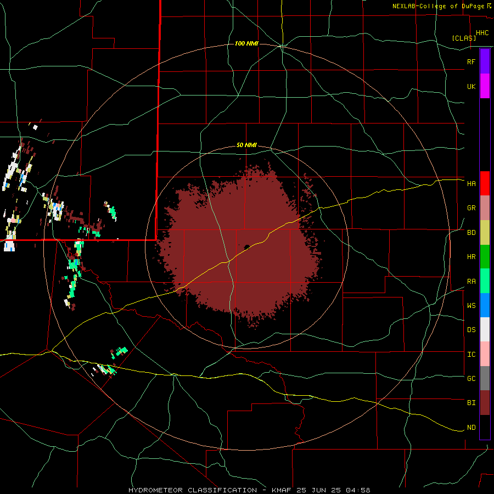The image size is (494, 494).
Task: Click the ND legend label
Action: coord(471,428)
